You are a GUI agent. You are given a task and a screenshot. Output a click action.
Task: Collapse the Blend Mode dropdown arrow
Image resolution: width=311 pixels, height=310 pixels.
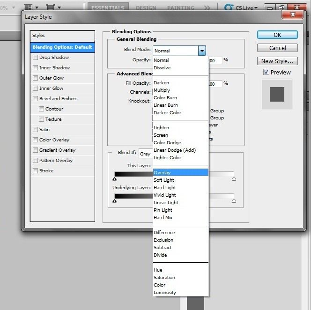click(x=201, y=51)
